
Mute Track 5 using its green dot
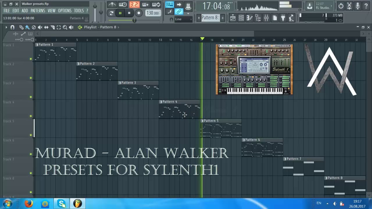point(31,135)
